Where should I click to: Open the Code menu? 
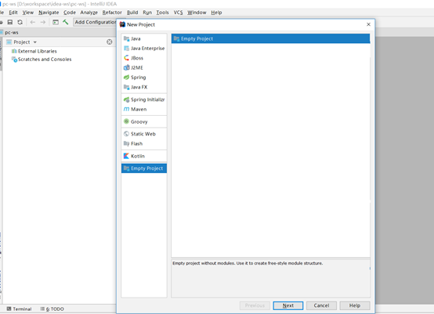coord(70,13)
